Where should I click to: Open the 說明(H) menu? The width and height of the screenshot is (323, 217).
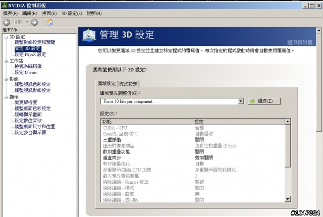(x=94, y=14)
